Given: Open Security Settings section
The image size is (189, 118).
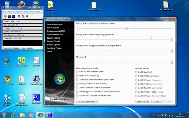Looking at the screenshot, I should [53, 38].
